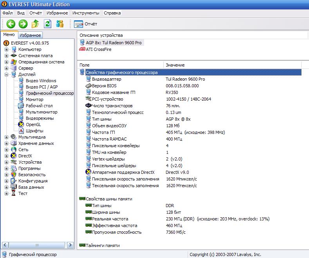Click the green Back arrow toolbar button
This screenshot has height=258, width=309.
11,24
